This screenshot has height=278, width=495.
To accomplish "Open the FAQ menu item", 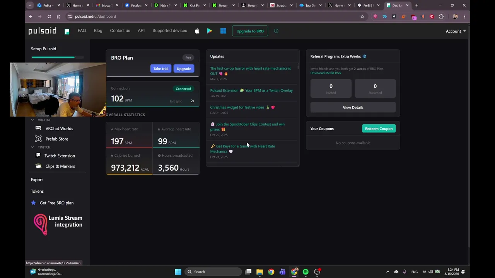I will [82, 31].
